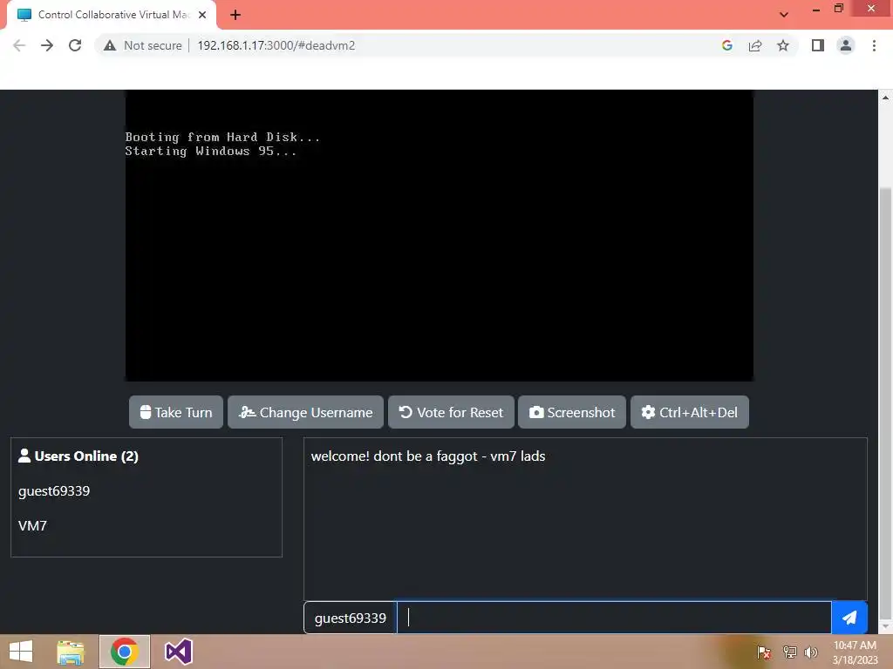Open Action Center flag icon in tray
The height and width of the screenshot is (669, 893).
pyautogui.click(x=764, y=652)
